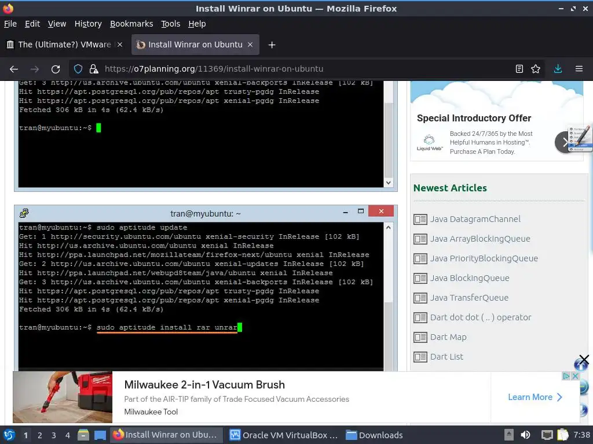View site security padlock info
The image size is (593, 444).
click(93, 69)
